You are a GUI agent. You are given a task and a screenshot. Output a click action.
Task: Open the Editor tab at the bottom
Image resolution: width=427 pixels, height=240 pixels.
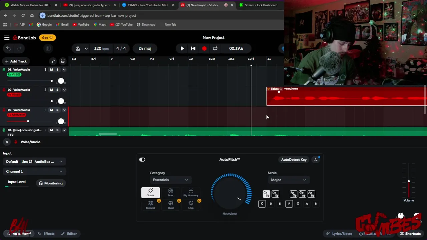click(69, 234)
